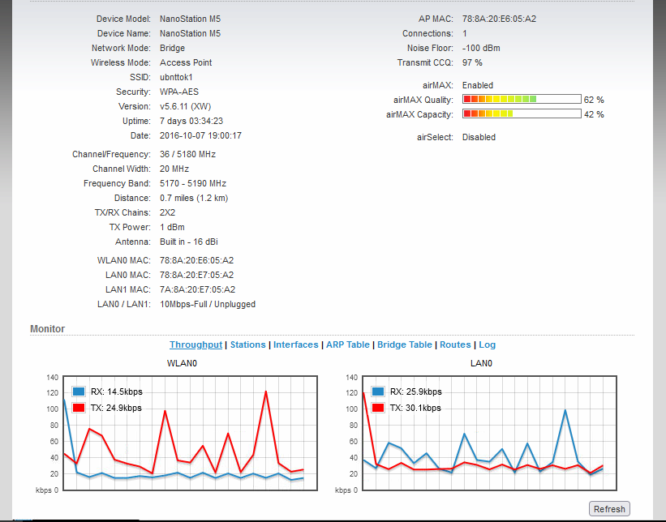The image size is (666, 522).
Task: Click the Frequency Band value 5170 - 5190 MHz
Action: [x=193, y=183]
